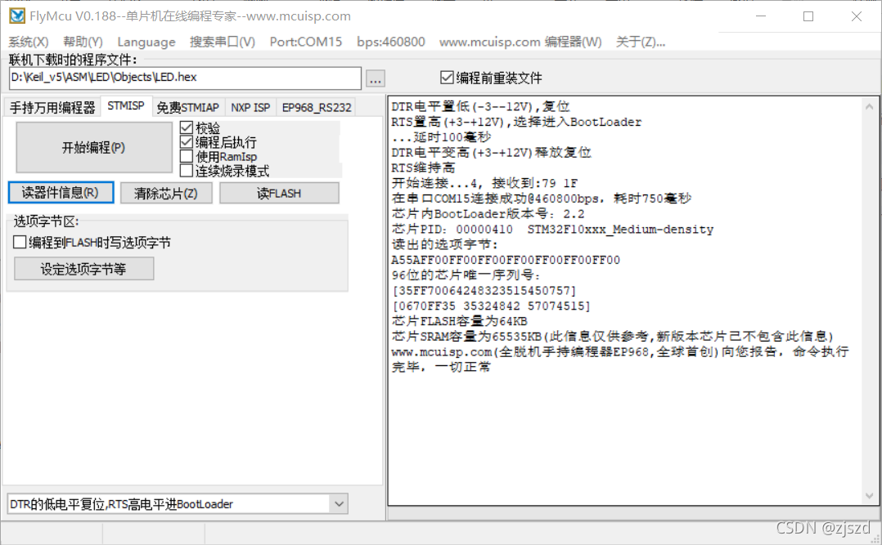Click log panel scroll up arrow

[x=869, y=106]
